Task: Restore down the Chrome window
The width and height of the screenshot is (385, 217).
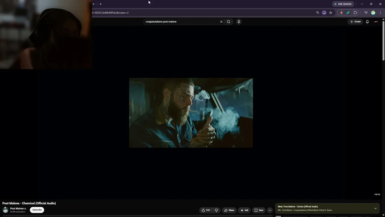Action: point(371,4)
